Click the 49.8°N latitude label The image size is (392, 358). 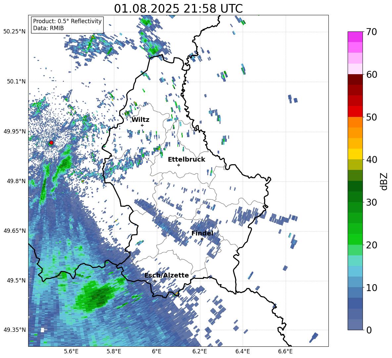click(16, 181)
